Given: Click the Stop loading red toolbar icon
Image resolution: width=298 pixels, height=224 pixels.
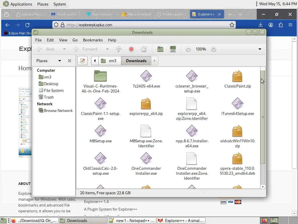Looking at the screenshot, I should click(131, 49).
